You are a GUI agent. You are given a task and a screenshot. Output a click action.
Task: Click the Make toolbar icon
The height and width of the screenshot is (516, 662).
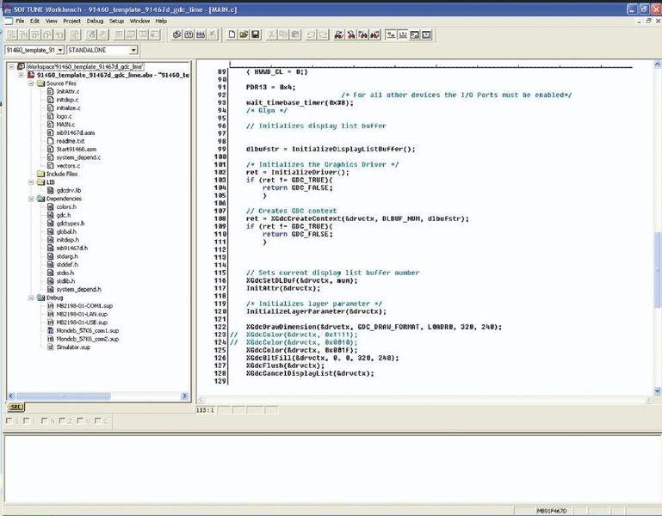(189, 34)
